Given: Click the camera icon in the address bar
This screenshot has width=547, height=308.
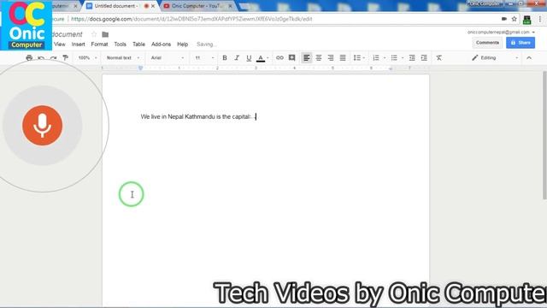Looking at the screenshot, I should tap(504, 19).
